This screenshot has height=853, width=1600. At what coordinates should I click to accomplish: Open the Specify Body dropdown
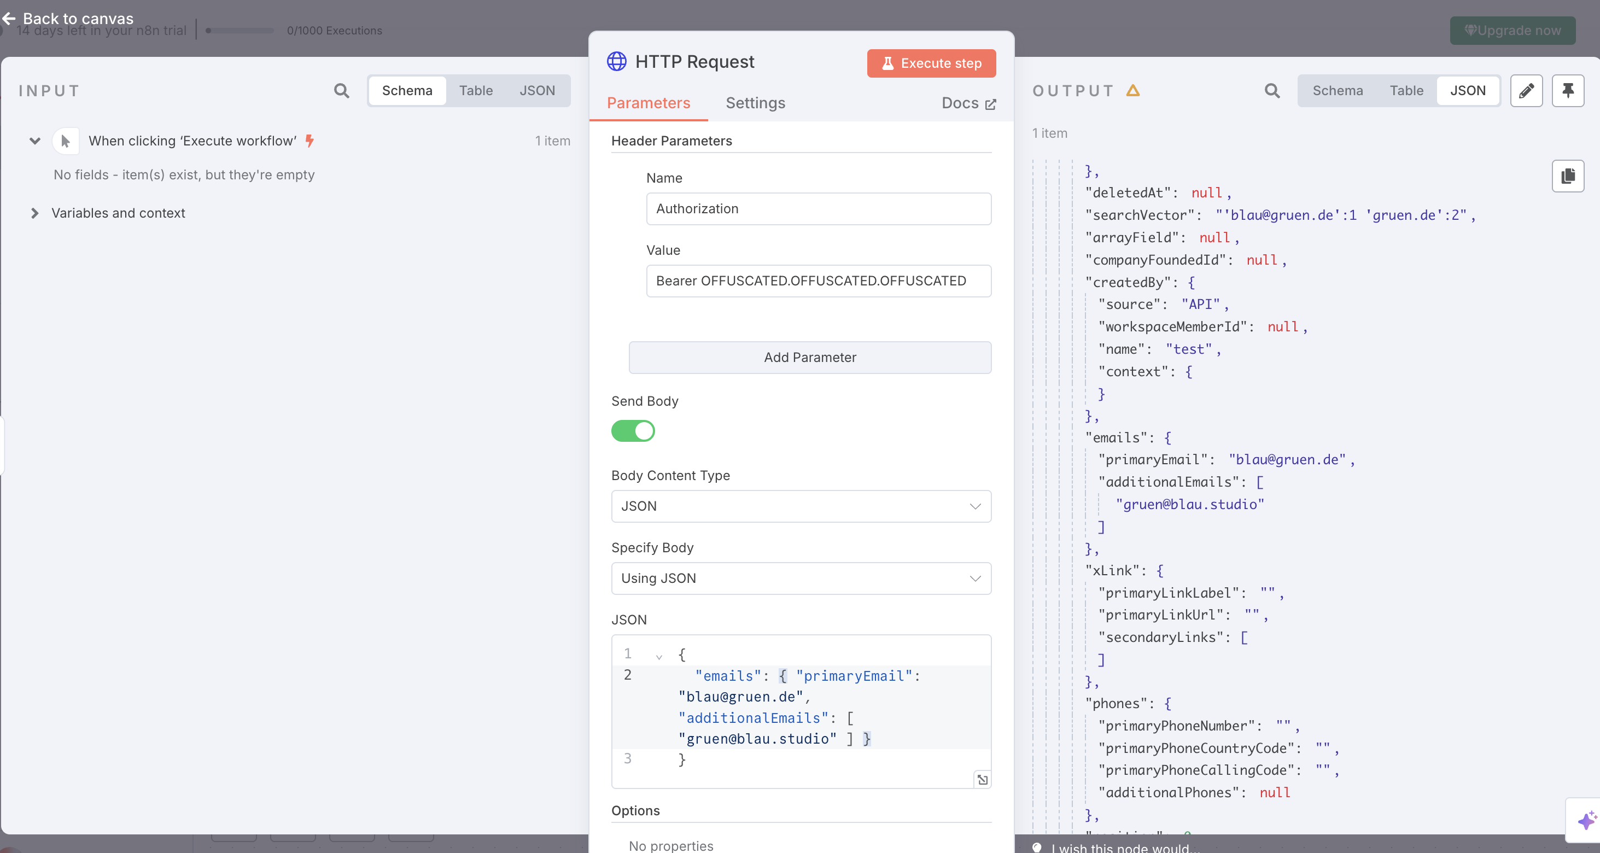tap(801, 578)
